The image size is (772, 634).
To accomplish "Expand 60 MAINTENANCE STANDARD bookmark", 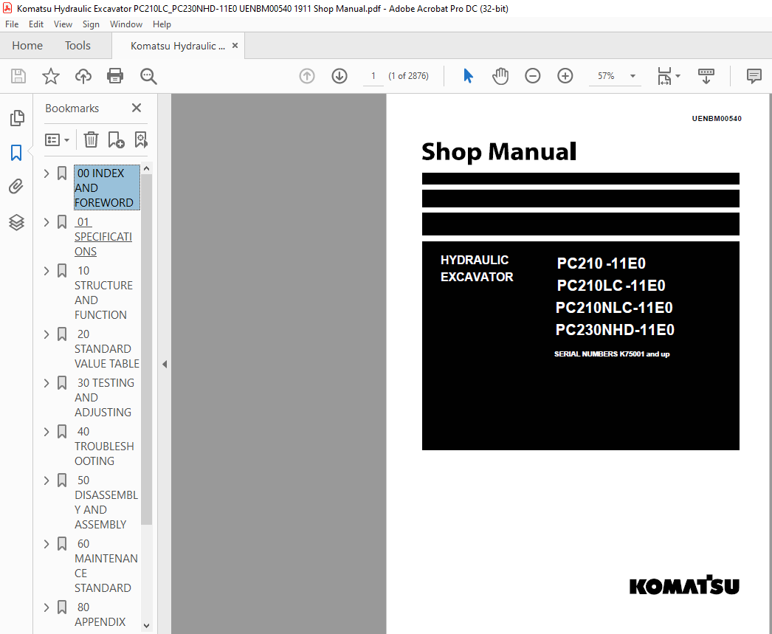I will coord(46,544).
